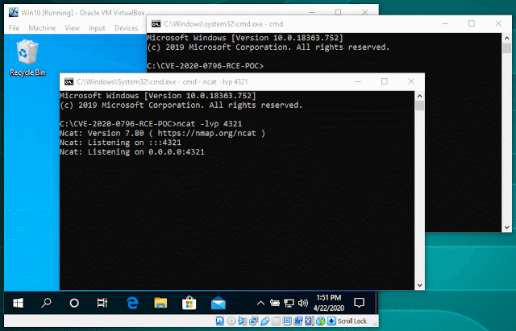516x331 pixels.
Task: Click ncat window '(c) 2019 Microsoft Corporation' line
Action: click(181, 106)
